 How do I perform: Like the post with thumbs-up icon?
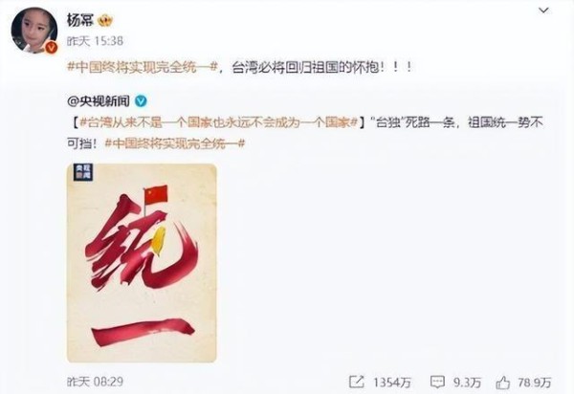coord(503,383)
